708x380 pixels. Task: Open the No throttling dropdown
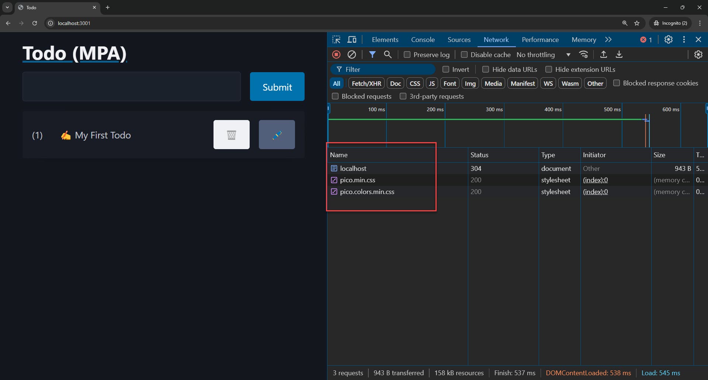pyautogui.click(x=544, y=54)
